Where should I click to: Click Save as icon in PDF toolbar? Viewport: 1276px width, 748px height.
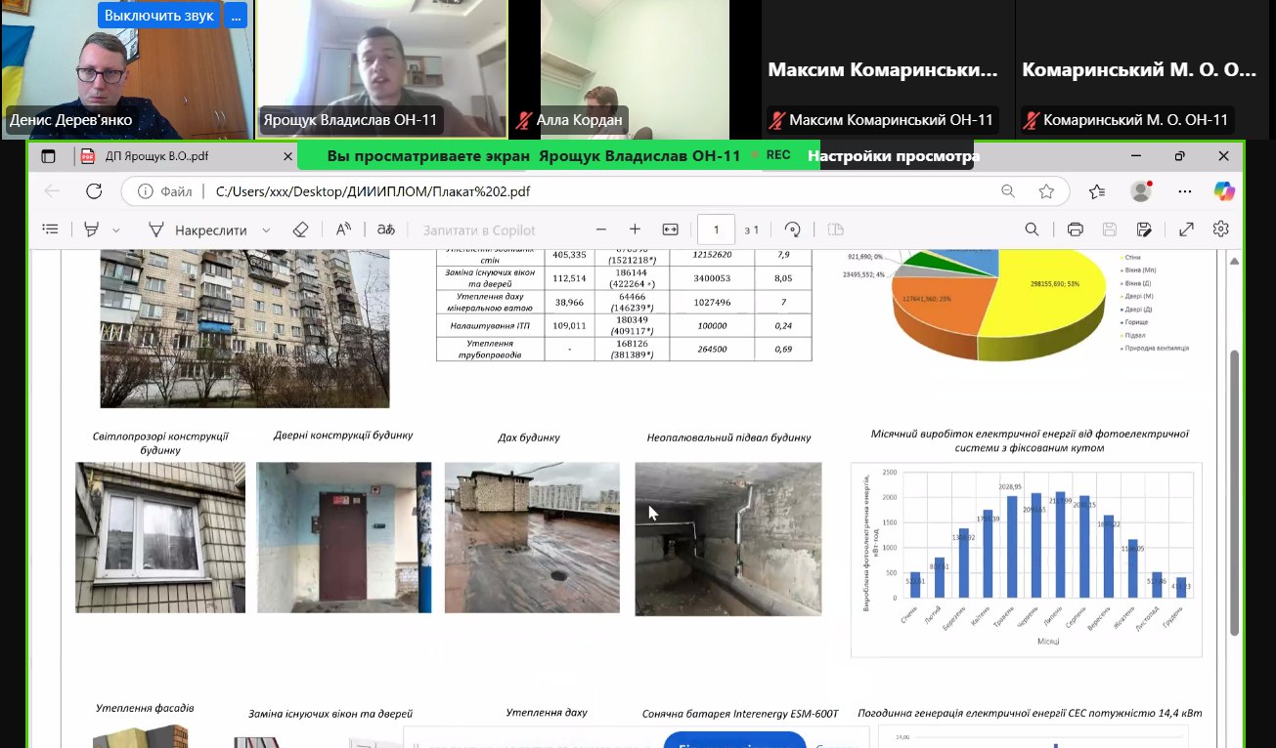coord(1144,229)
